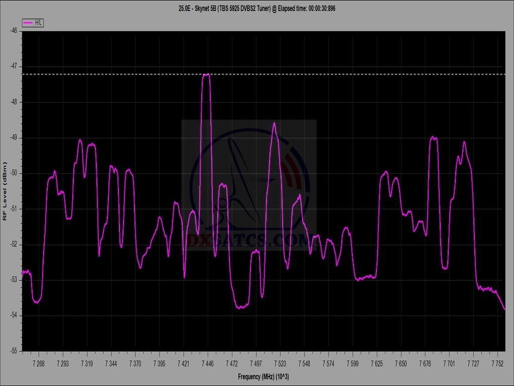
Task: Click the magenta H/L legend color line
Action: [28, 23]
